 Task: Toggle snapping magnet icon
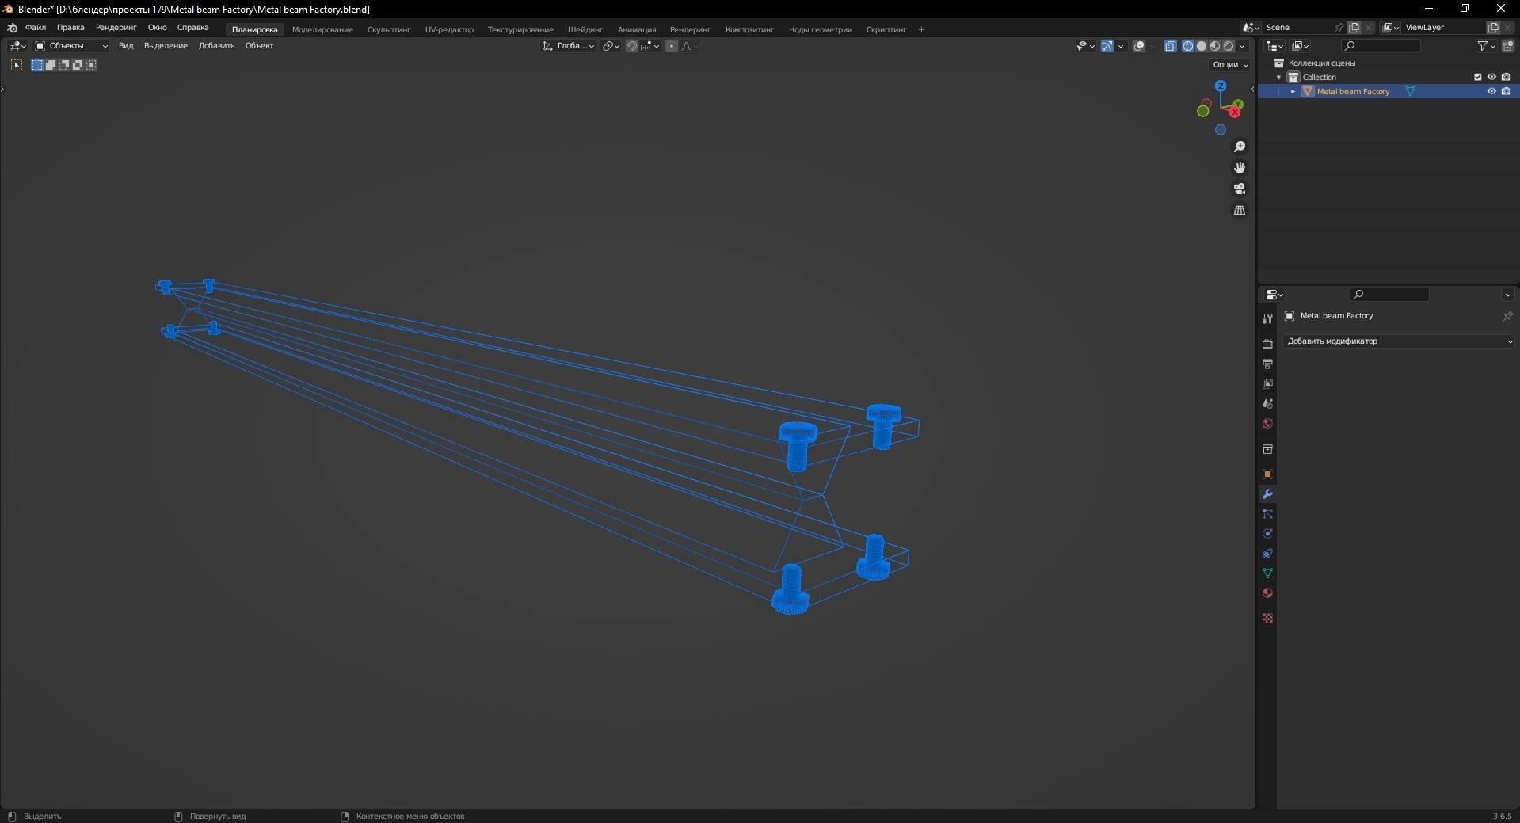[631, 46]
